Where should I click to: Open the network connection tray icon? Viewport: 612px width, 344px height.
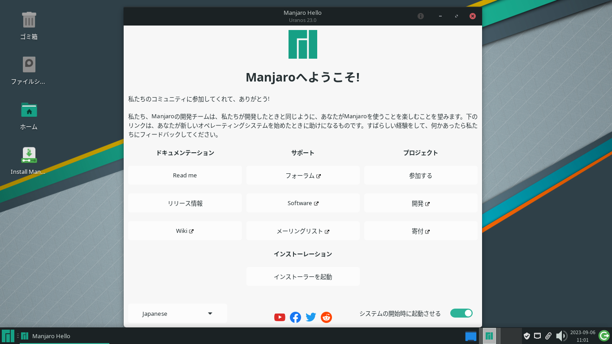coord(538,336)
